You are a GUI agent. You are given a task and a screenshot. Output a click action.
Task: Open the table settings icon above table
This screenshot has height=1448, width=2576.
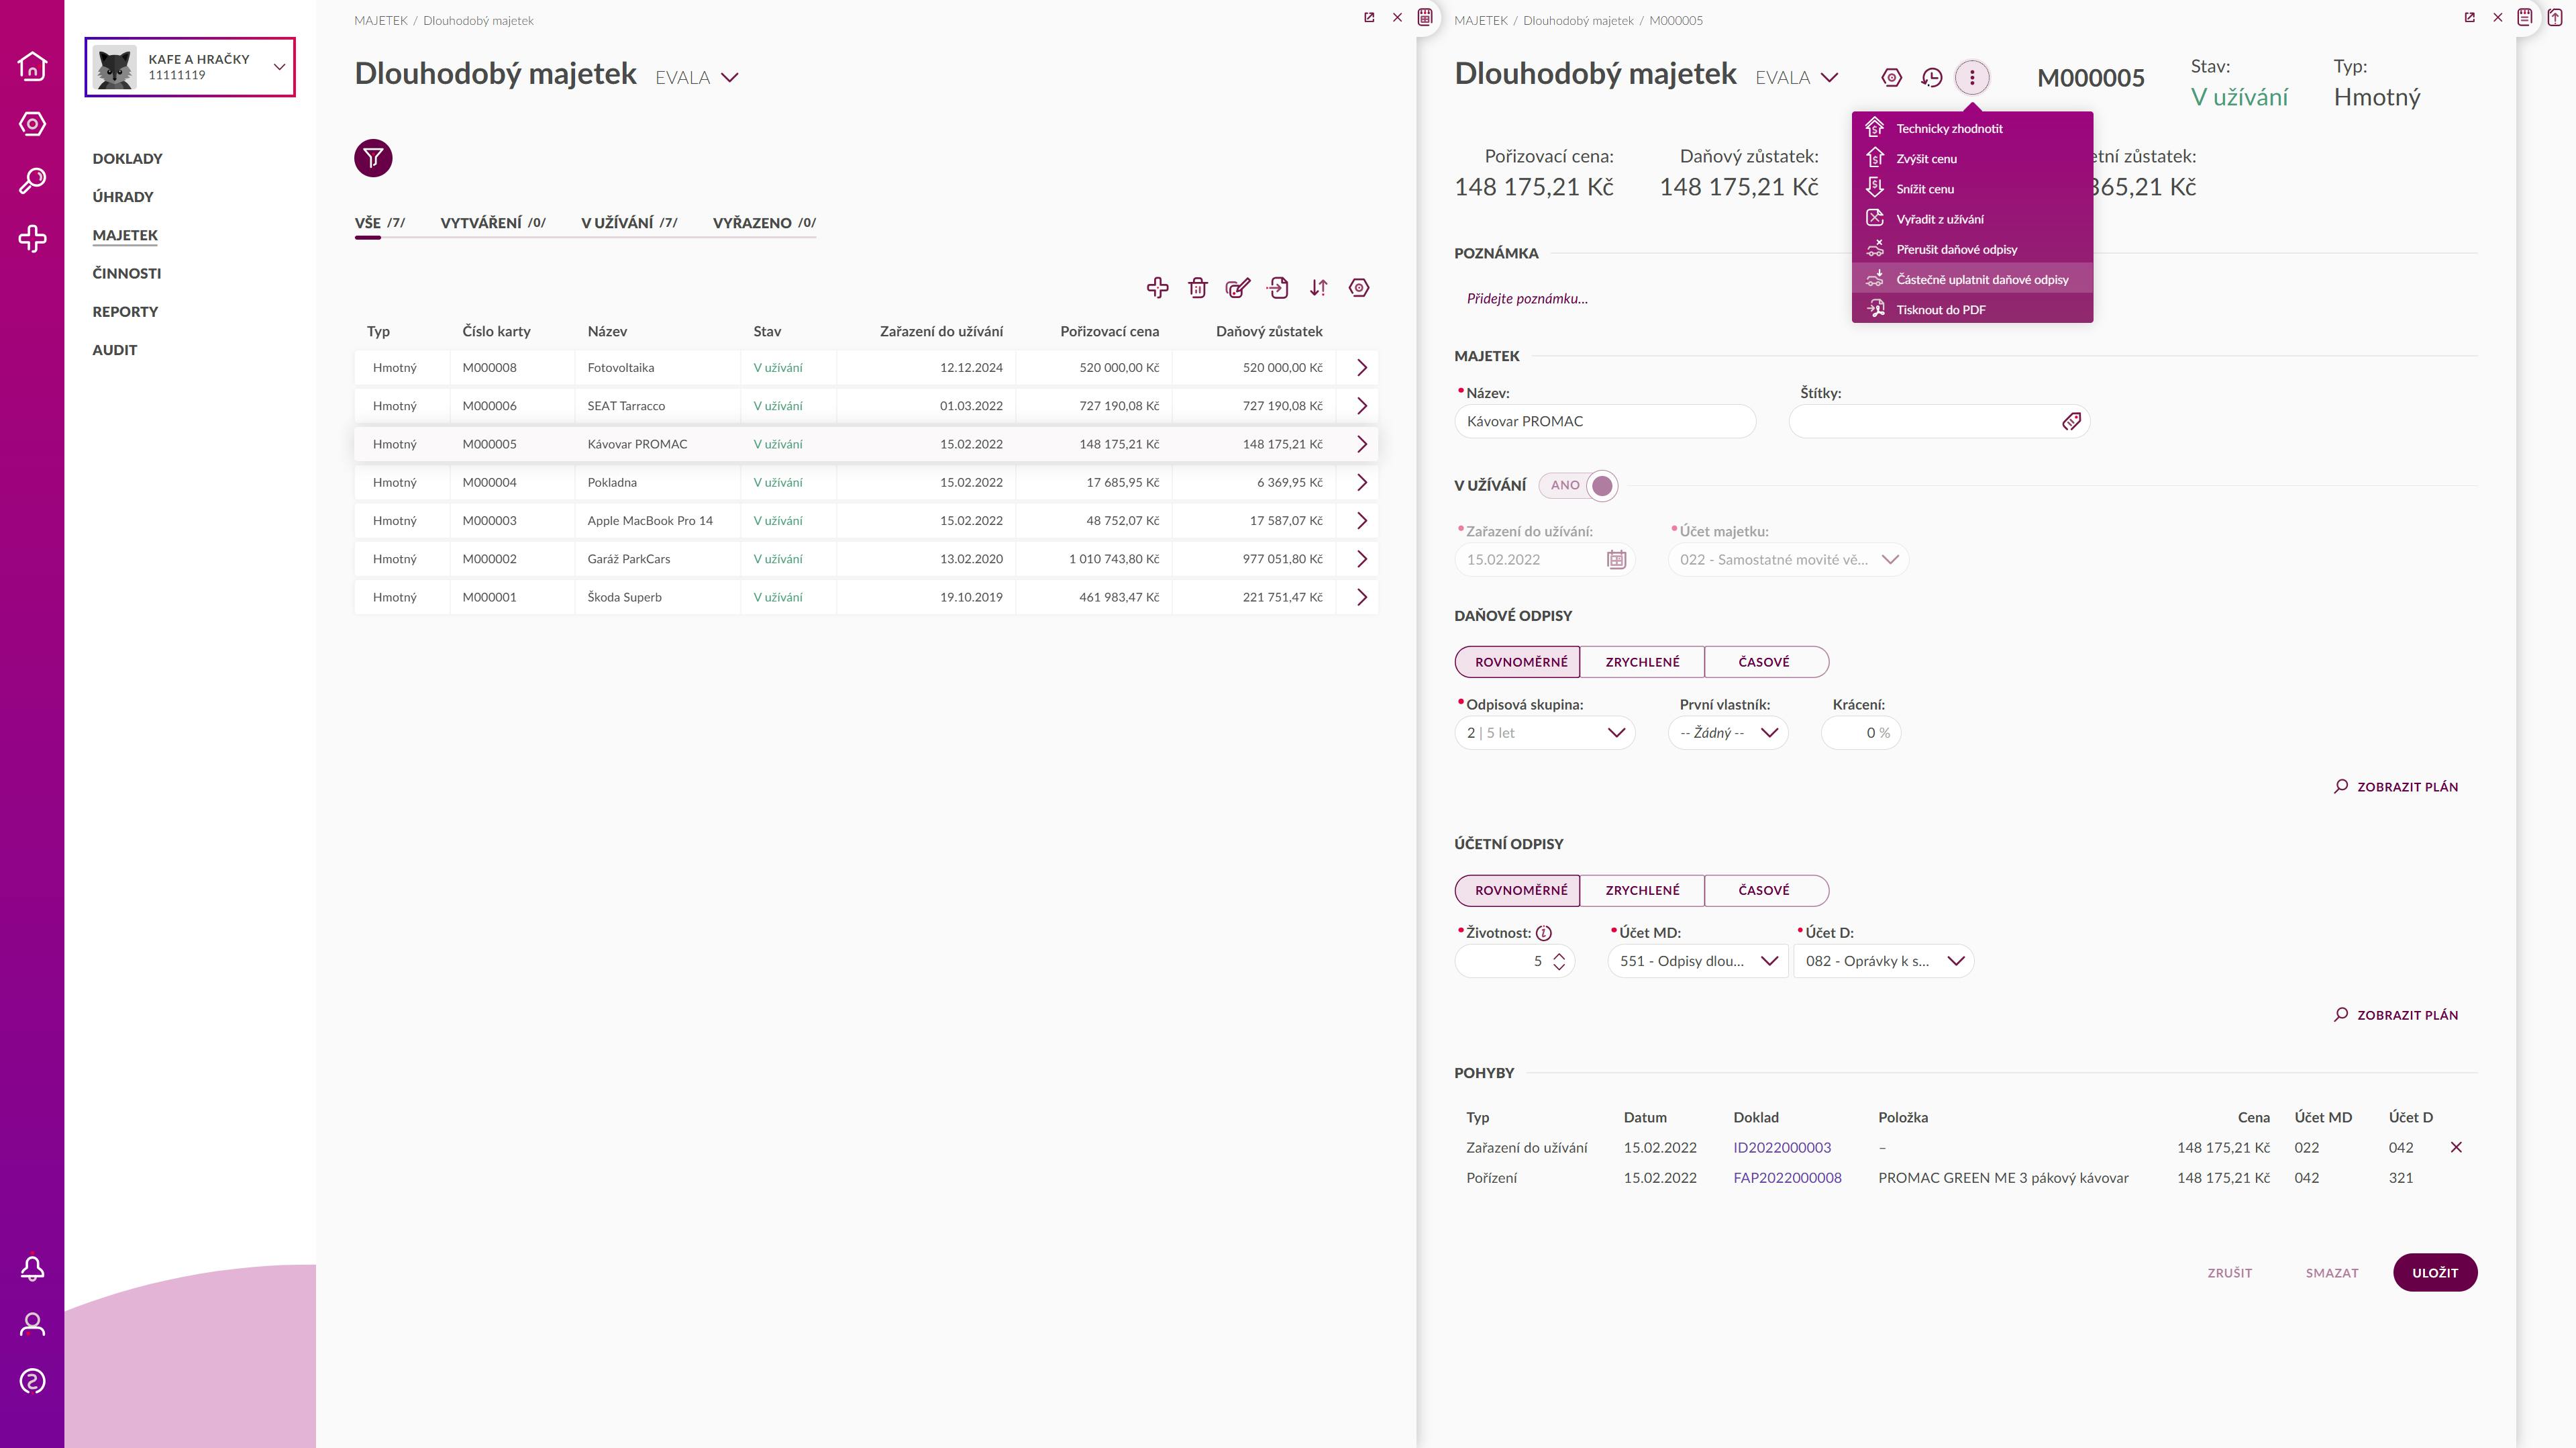[x=1359, y=288]
